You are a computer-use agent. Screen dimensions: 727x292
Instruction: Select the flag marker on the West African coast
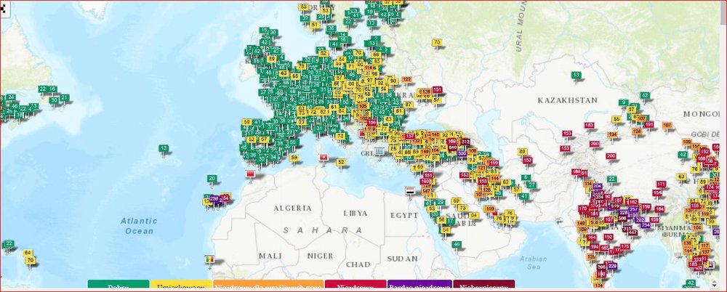[x=209, y=259]
